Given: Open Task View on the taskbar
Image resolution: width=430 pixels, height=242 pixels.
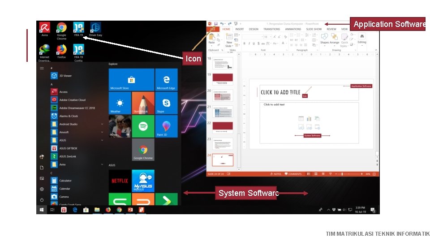Looking at the screenshot, I should 52,210.
